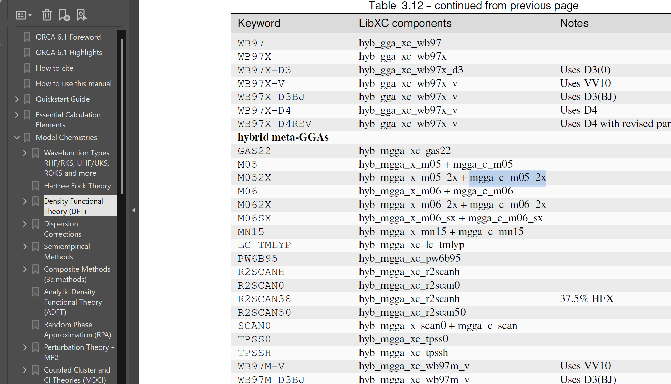This screenshot has width=671, height=384.
Task: Click the bookmark icon beside Hartree Fock Theory
Action: pos(35,186)
